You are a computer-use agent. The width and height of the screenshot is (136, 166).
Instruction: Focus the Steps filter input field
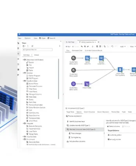point(37,49)
